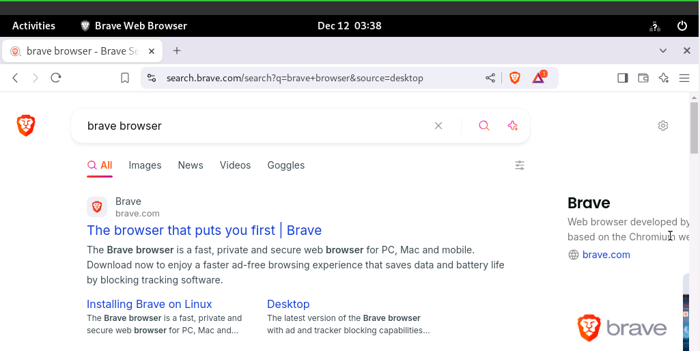700x351 pixels.
Task: Click Brave Search lion logo
Action: (26, 126)
